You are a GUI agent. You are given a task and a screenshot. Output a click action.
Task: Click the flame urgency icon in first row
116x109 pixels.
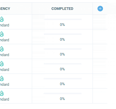(x=2, y=19)
